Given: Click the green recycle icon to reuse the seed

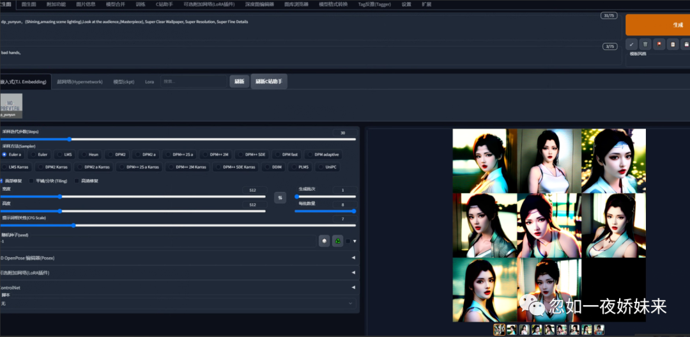Looking at the screenshot, I should click(x=337, y=241).
